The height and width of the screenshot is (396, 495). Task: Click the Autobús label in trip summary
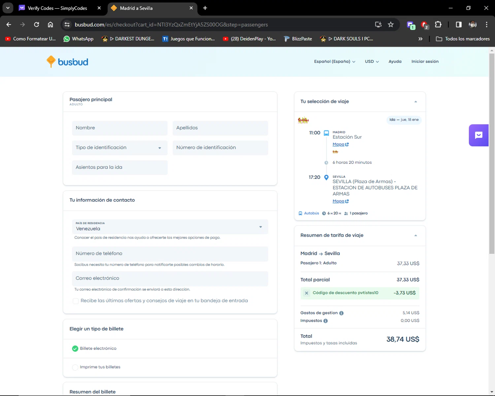311,213
